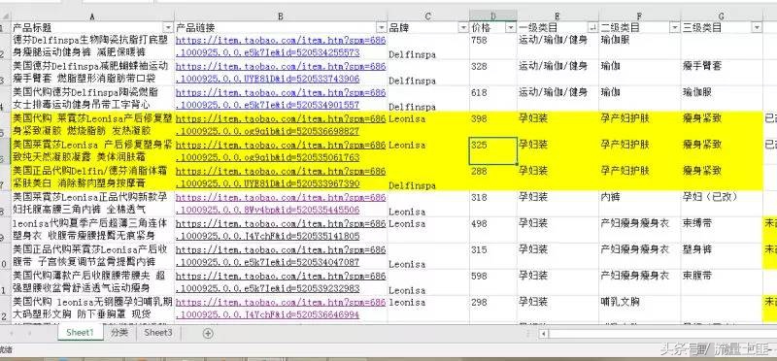Select the 内裤 cell
The image size is (777, 361).
point(640,204)
